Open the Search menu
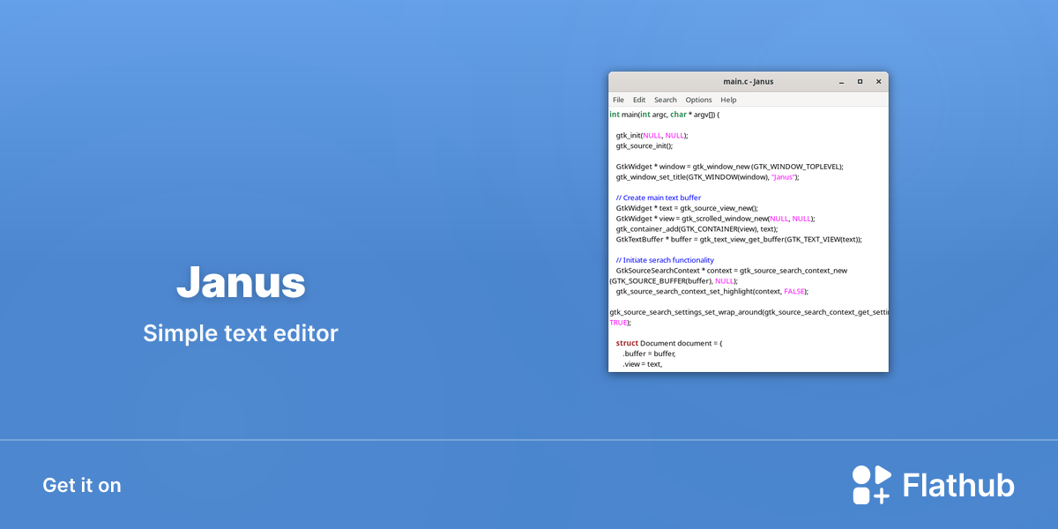Viewport: 1058px width, 529px height. 666,100
